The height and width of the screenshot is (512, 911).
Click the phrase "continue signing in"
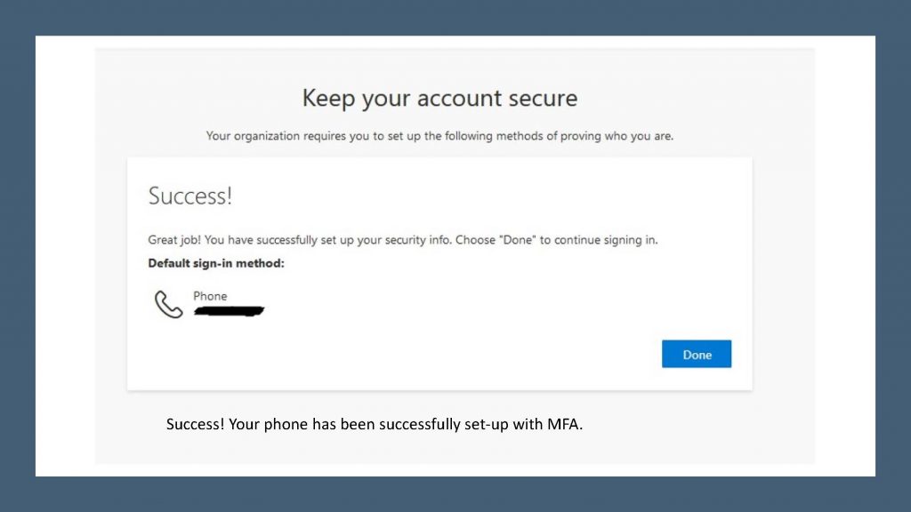(x=606, y=240)
